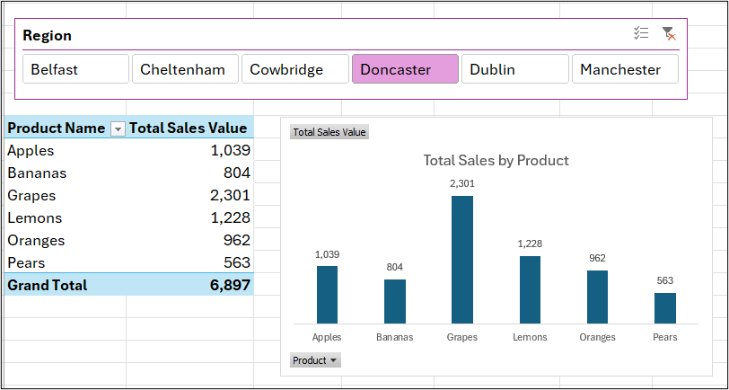
Task: Select the chart title Total Sales by Product
Action: [496, 161]
